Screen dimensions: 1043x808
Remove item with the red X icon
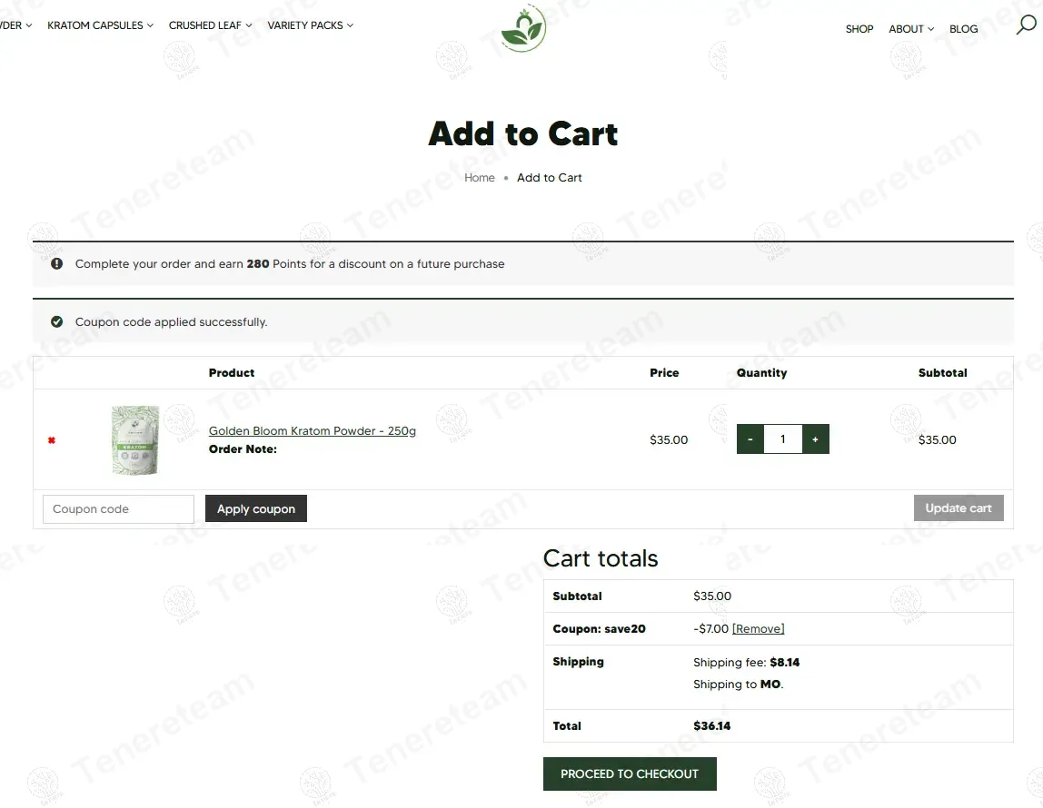click(x=52, y=440)
